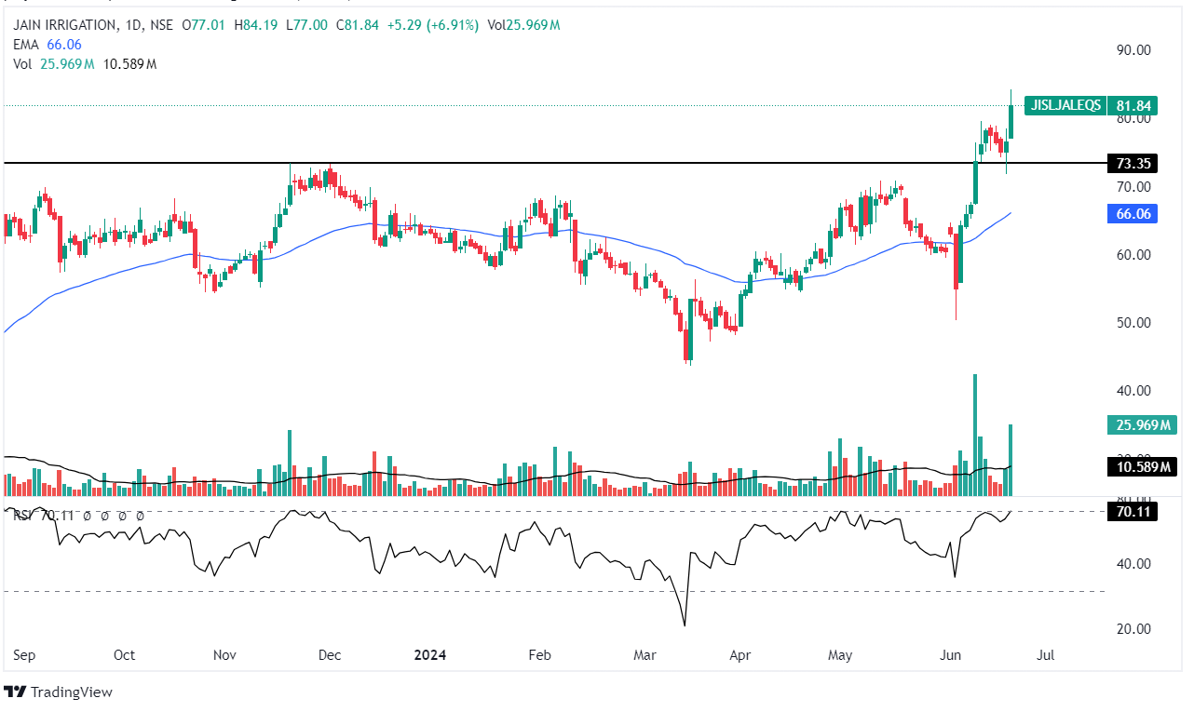The height and width of the screenshot is (712, 1194).
Task: Click the 2024 year marker on time axis
Action: 429,655
